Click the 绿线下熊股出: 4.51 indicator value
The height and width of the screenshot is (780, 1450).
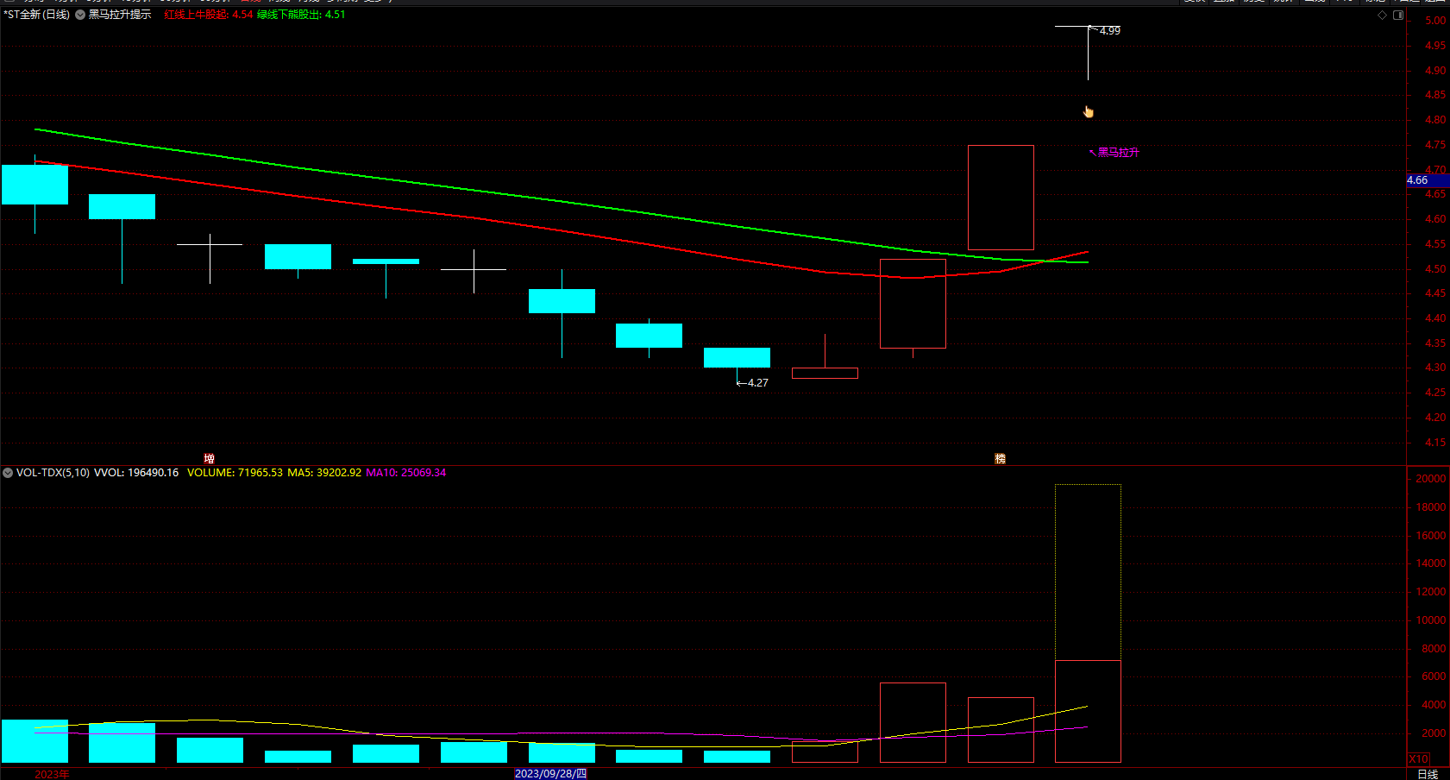(301, 15)
